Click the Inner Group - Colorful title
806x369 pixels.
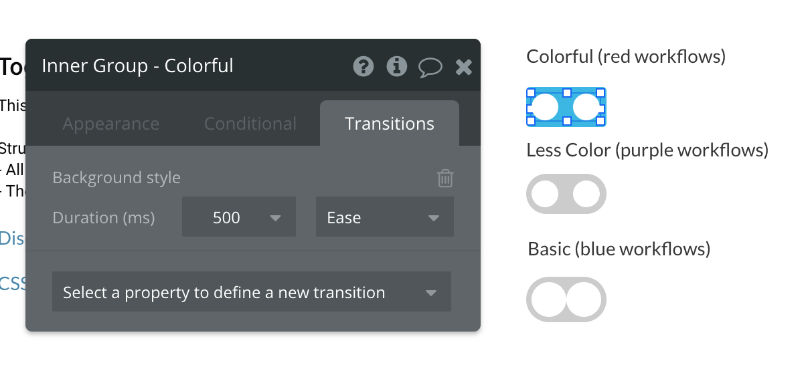(x=138, y=66)
